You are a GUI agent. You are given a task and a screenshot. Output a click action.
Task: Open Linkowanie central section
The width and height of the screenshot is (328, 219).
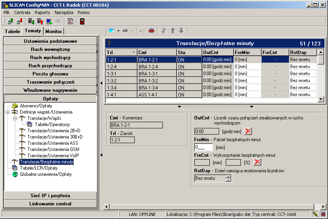click(x=50, y=203)
